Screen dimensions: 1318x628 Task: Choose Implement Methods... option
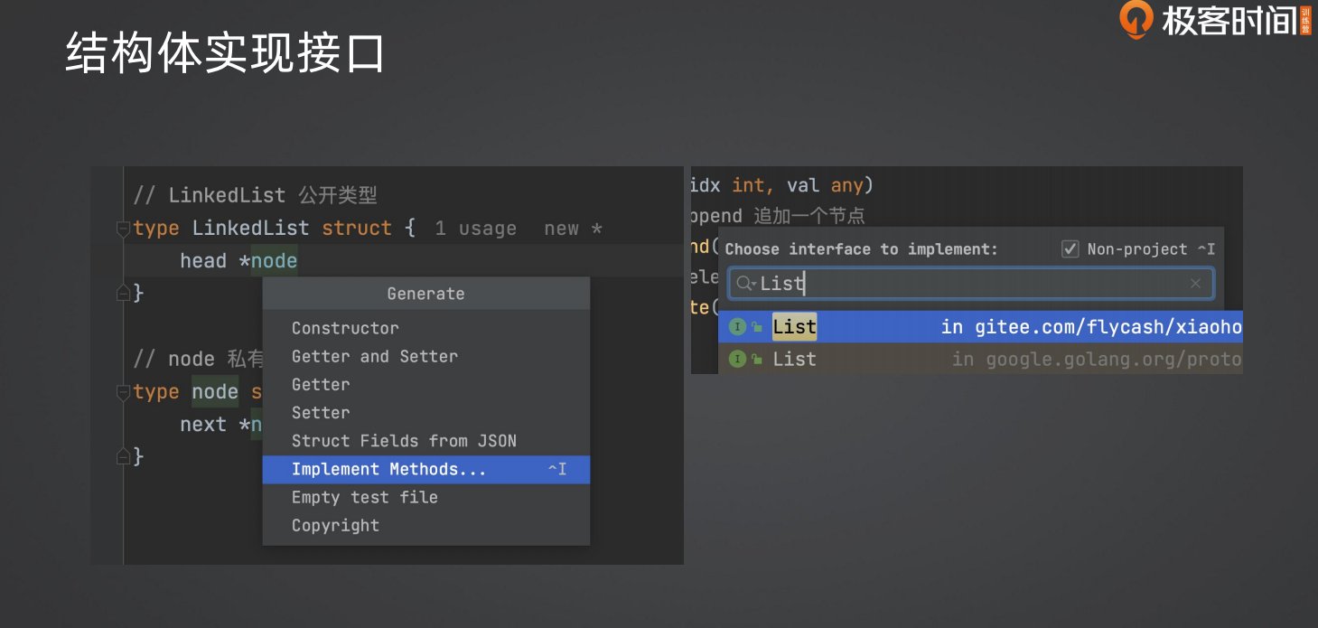426,469
